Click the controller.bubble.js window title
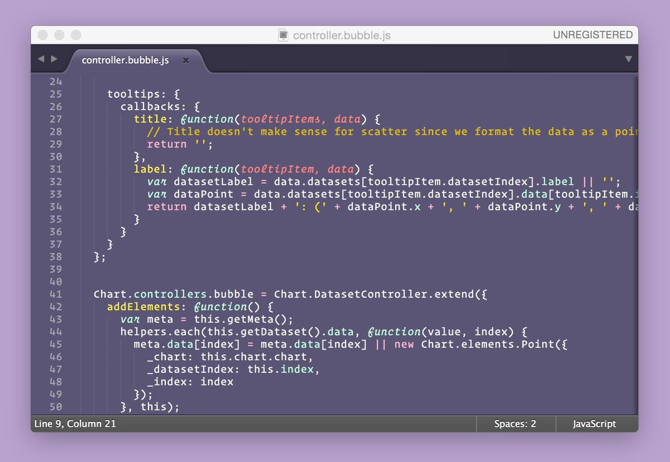The height and width of the screenshot is (462, 670). (x=342, y=35)
